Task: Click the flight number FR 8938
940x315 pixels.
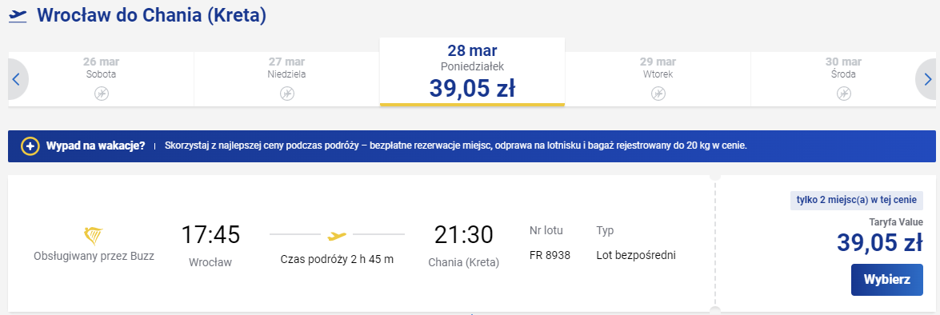Action: pyautogui.click(x=550, y=255)
